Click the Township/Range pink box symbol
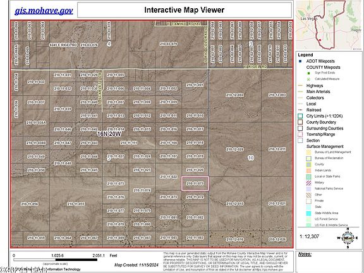This screenshot has width=364, height=273. coord(300,135)
